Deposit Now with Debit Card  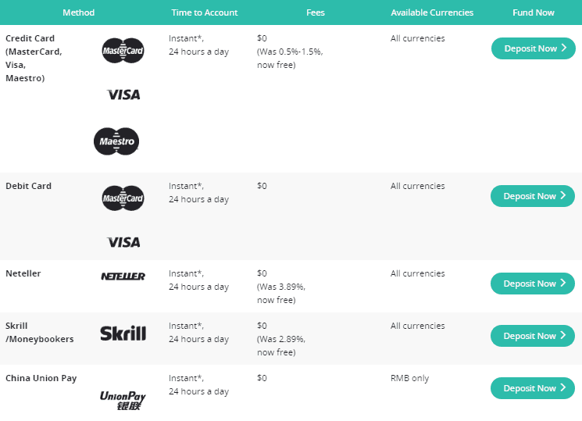click(533, 196)
